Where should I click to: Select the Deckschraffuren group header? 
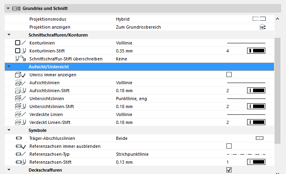click(x=45, y=170)
